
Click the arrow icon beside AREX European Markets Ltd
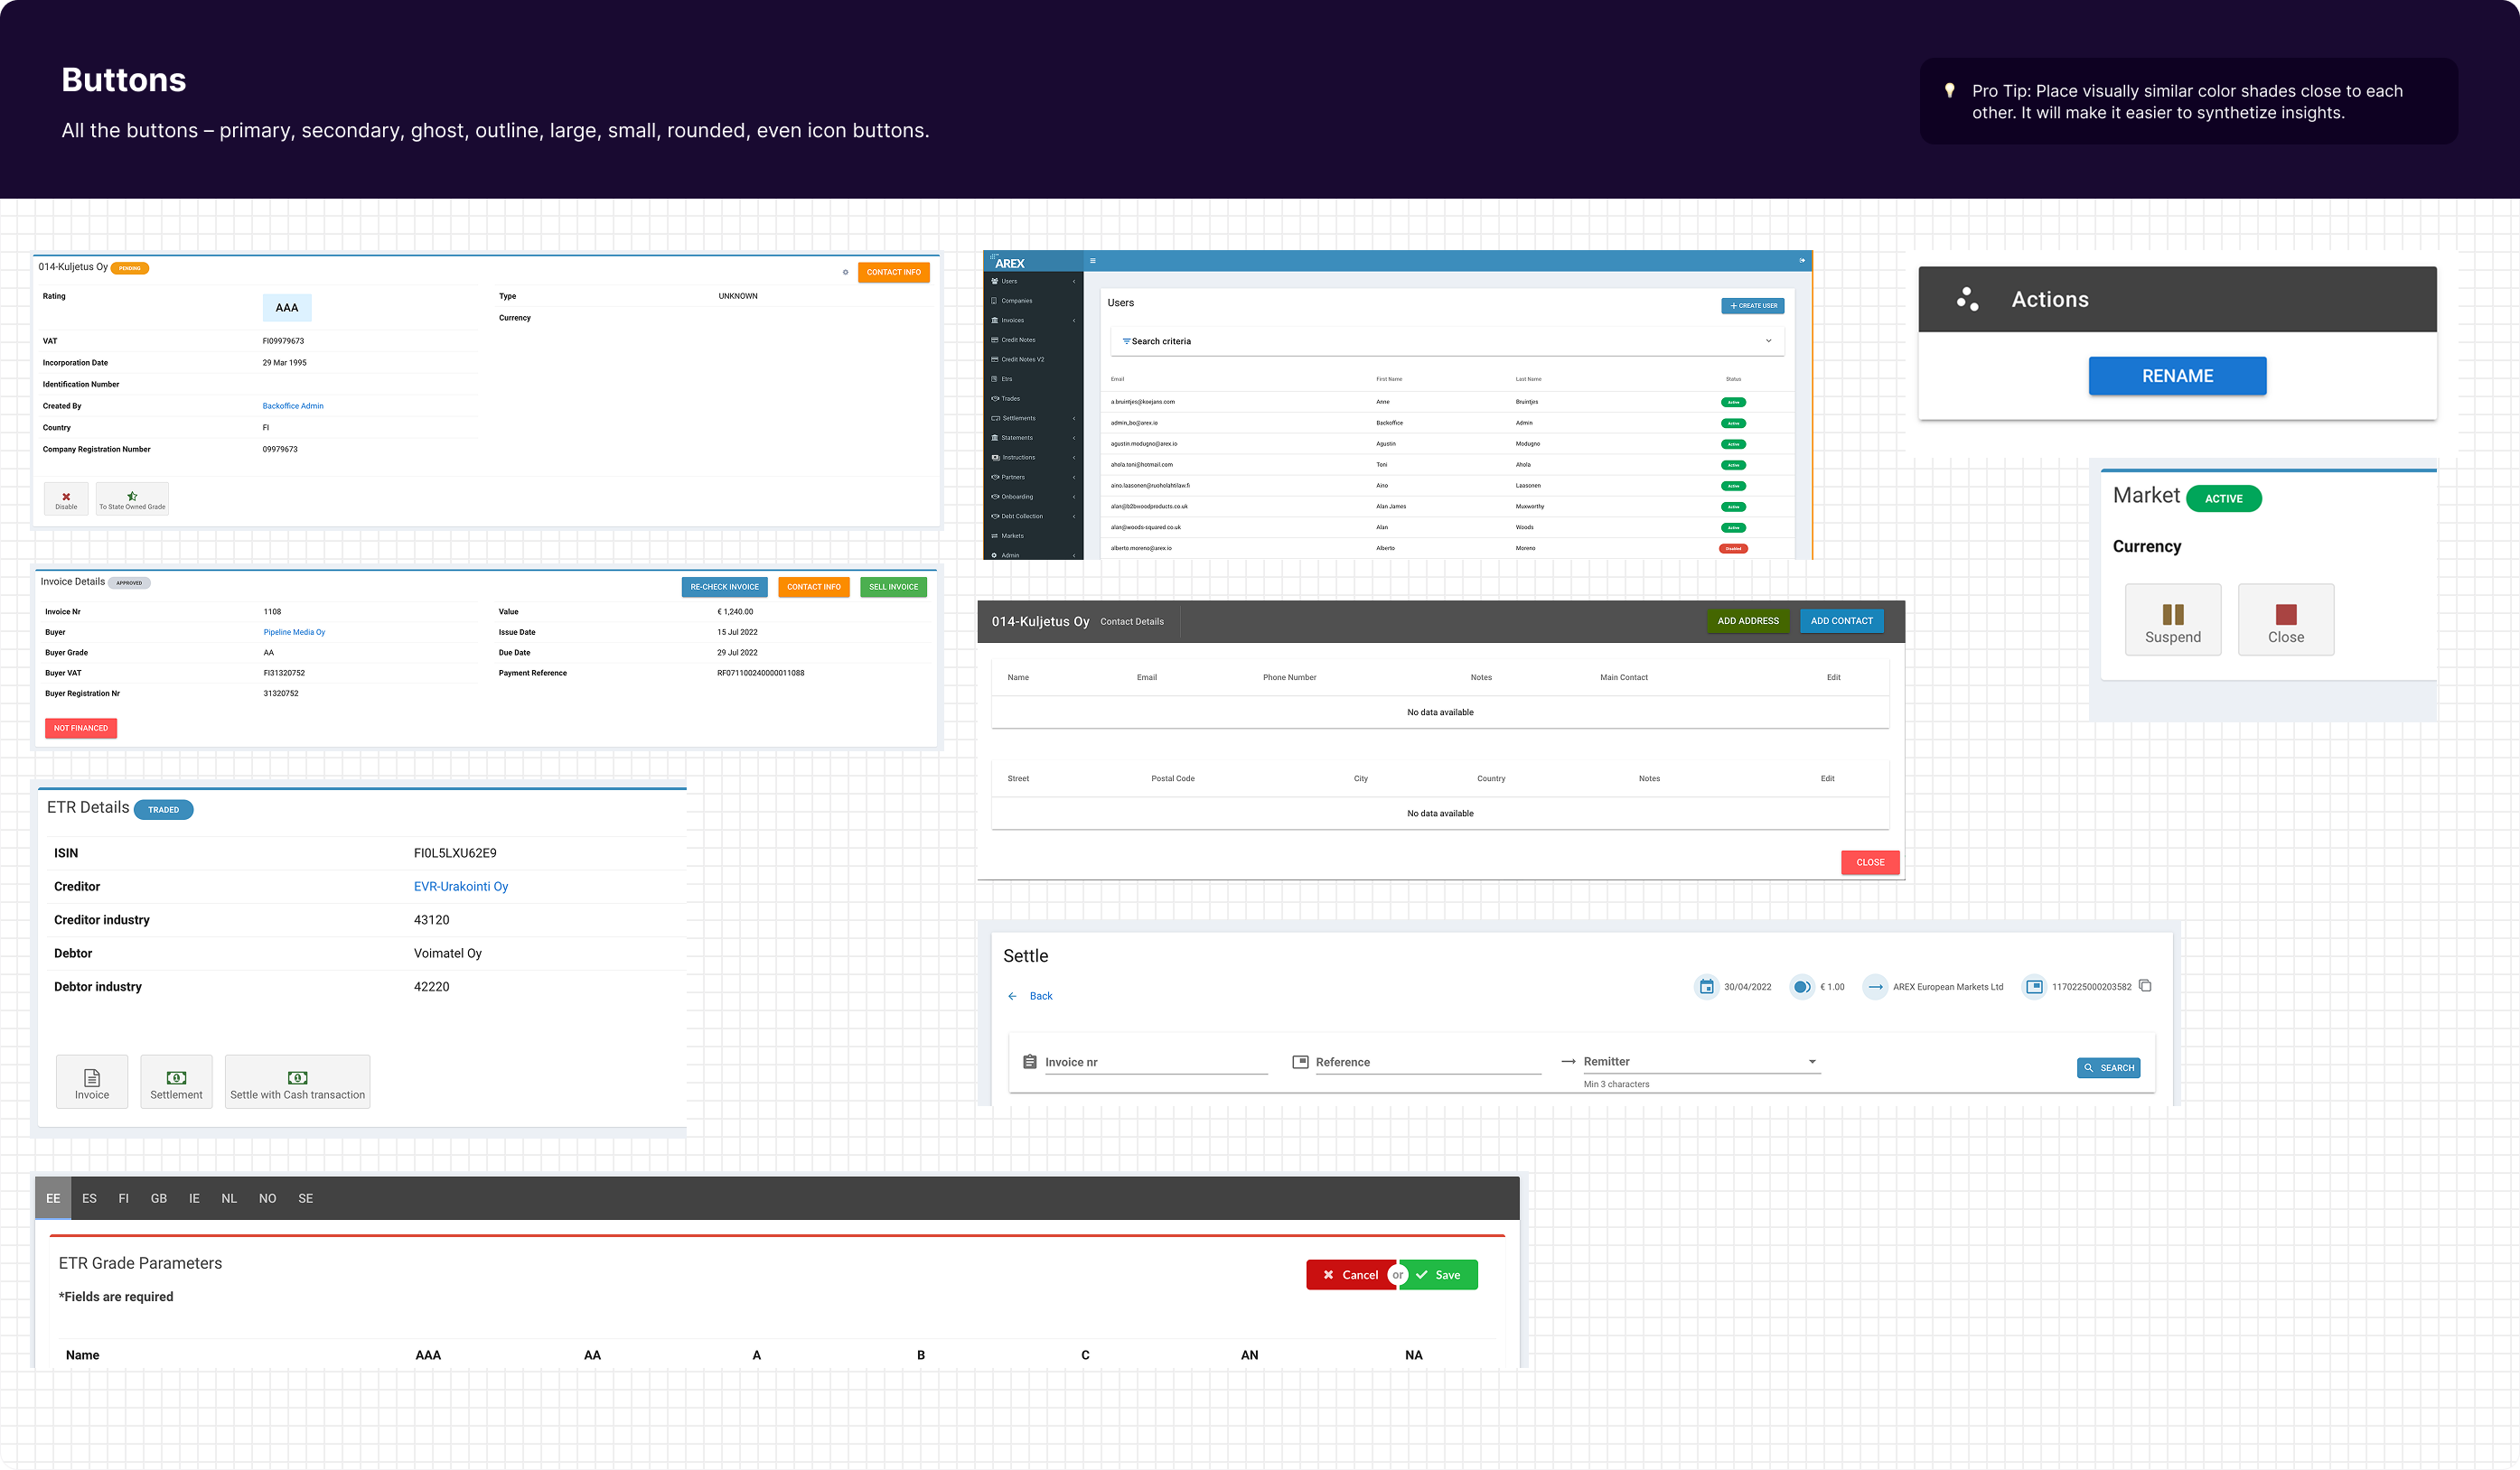click(x=1875, y=987)
